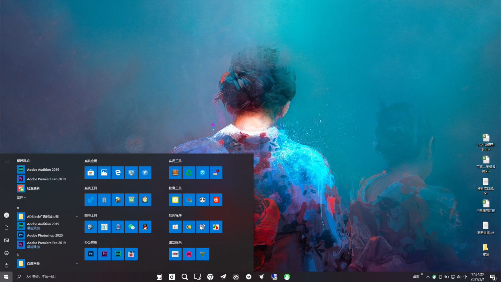501x282 pixels.
Task: Click the 图书工具 tile group title
Action: click(x=91, y=216)
